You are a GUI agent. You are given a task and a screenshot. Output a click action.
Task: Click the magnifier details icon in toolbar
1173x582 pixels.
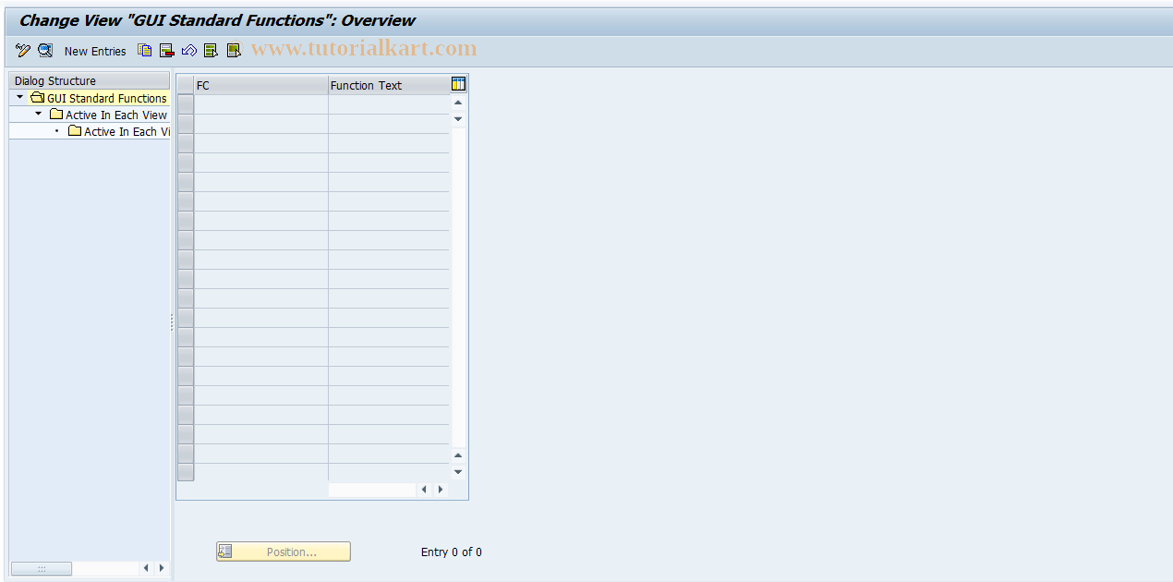pos(44,51)
